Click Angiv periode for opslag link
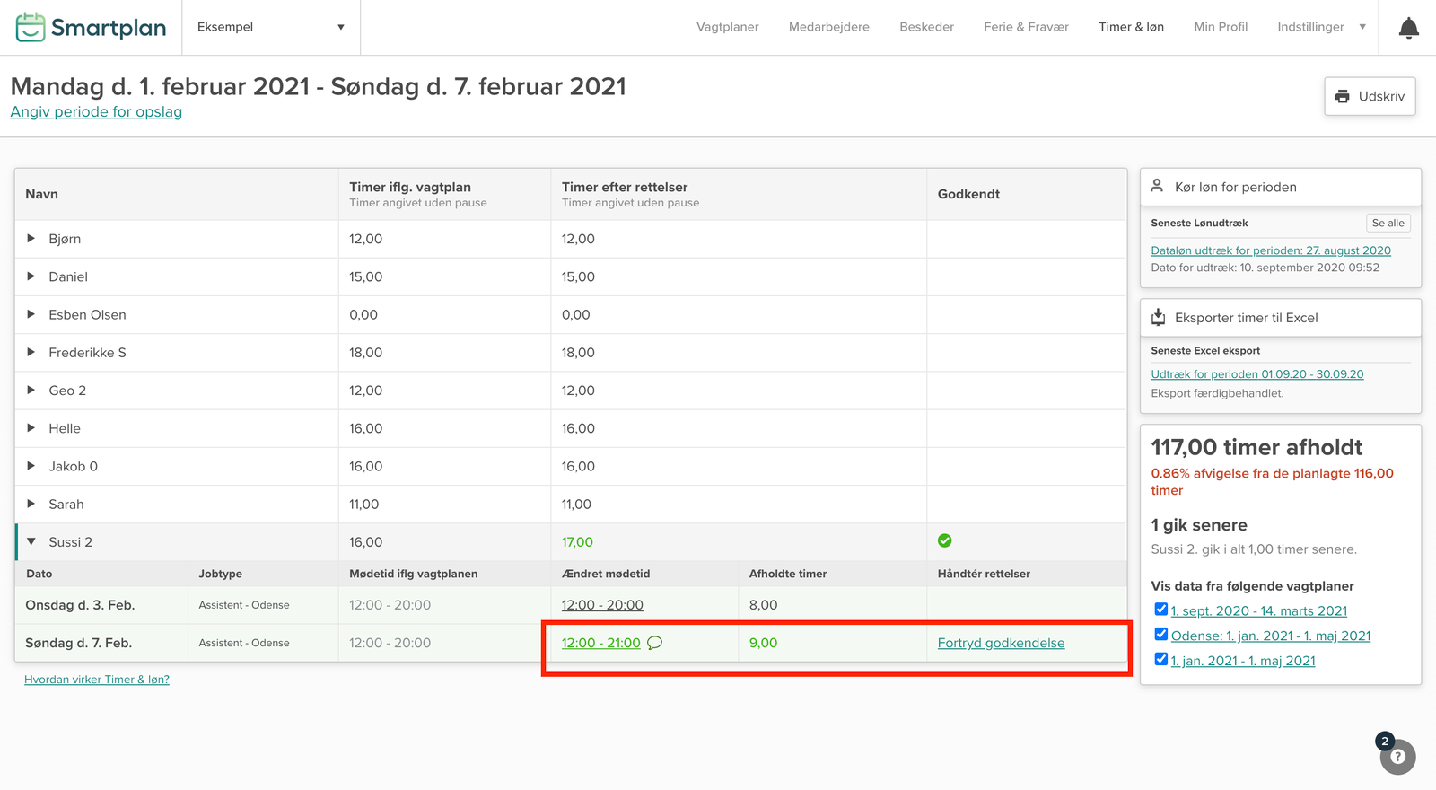The width and height of the screenshot is (1436, 790). point(96,112)
